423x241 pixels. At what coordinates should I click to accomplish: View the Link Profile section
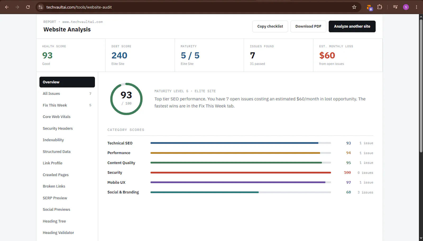pos(67,163)
